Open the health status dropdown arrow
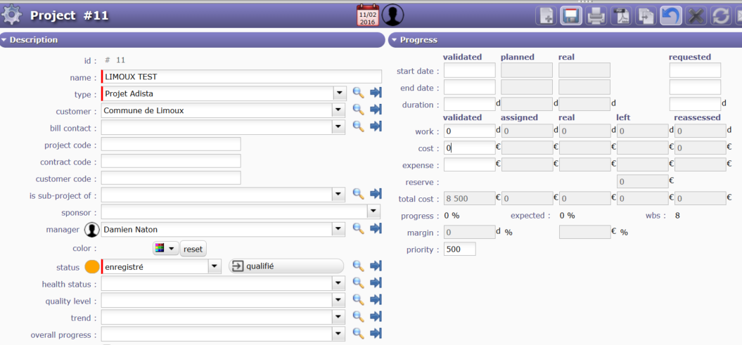The image size is (742, 345). (x=339, y=284)
